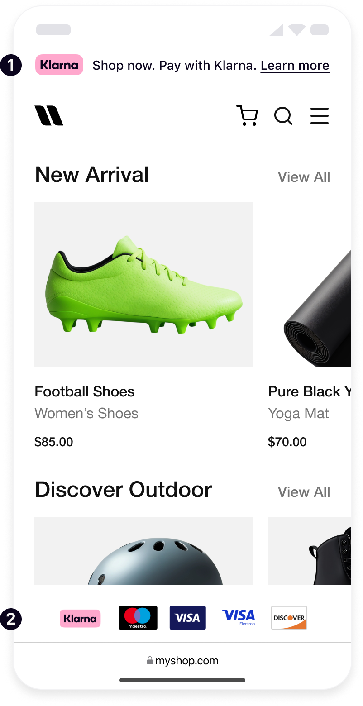The width and height of the screenshot is (363, 706).
Task: Open the black yoga mat image
Action: [x=310, y=285]
